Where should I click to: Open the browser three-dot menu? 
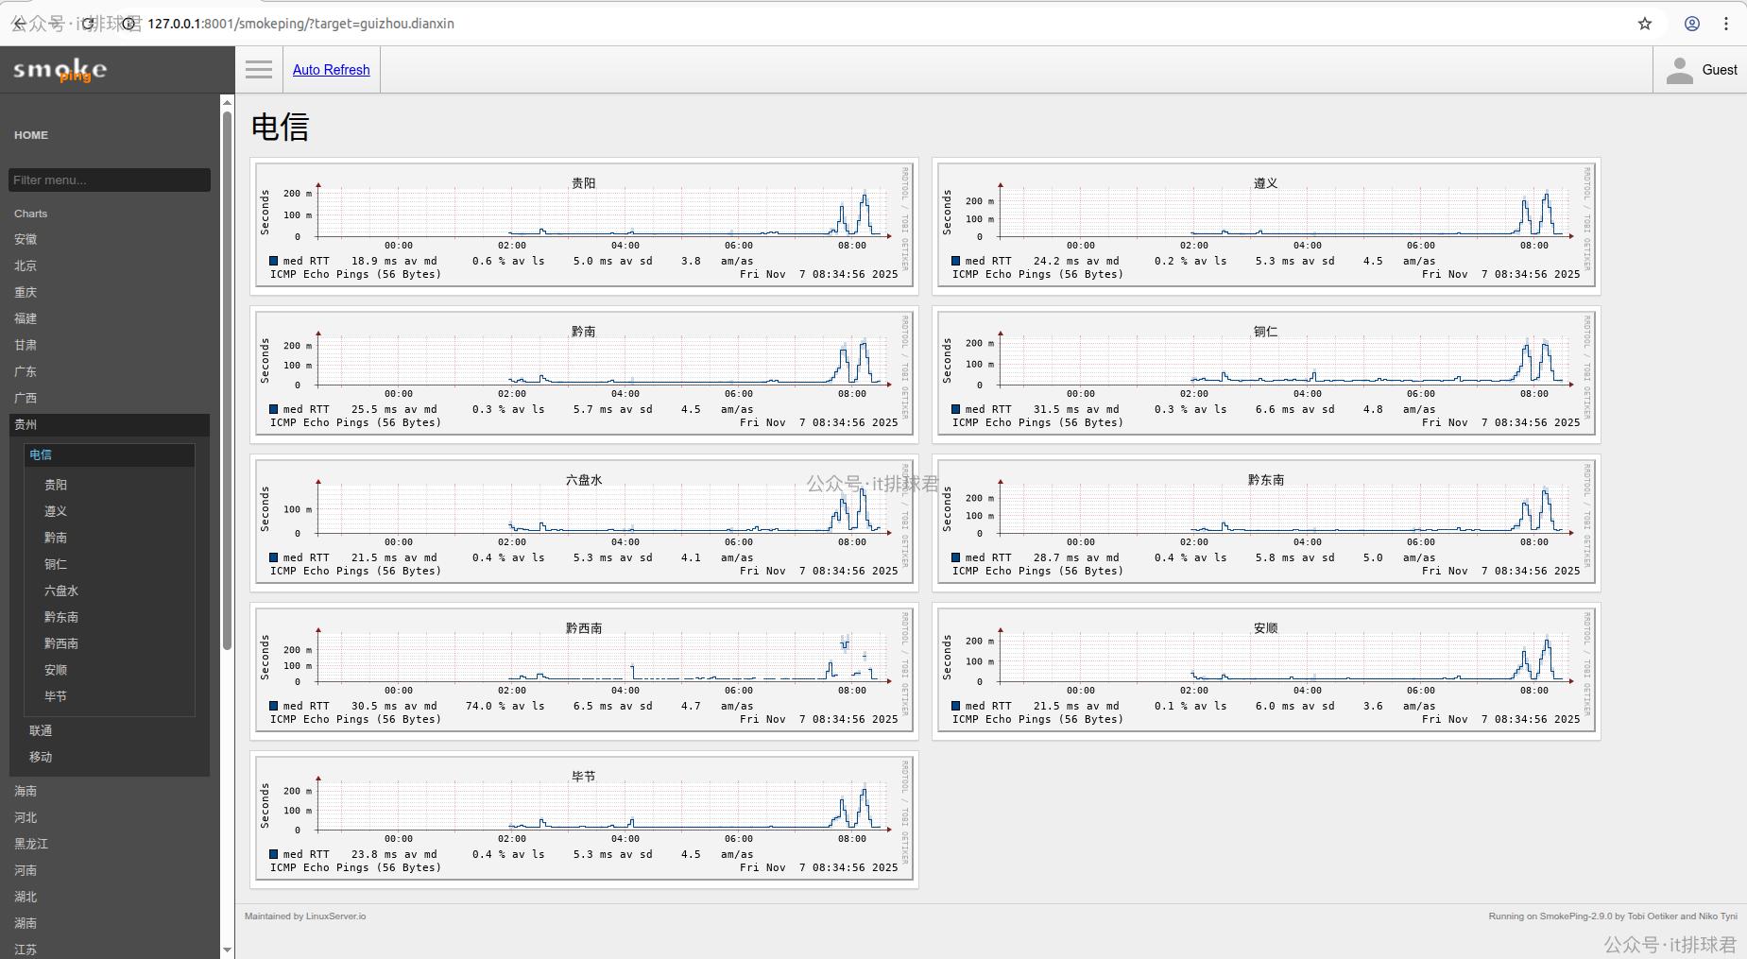pos(1728,23)
